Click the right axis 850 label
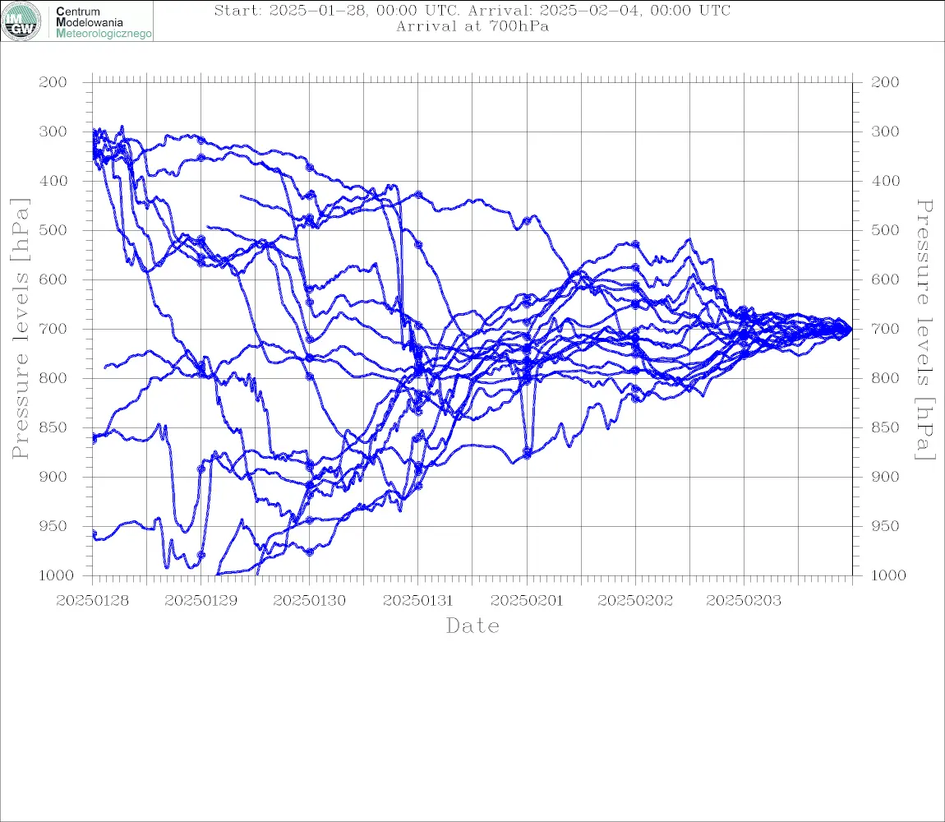This screenshot has width=945, height=822. click(885, 427)
